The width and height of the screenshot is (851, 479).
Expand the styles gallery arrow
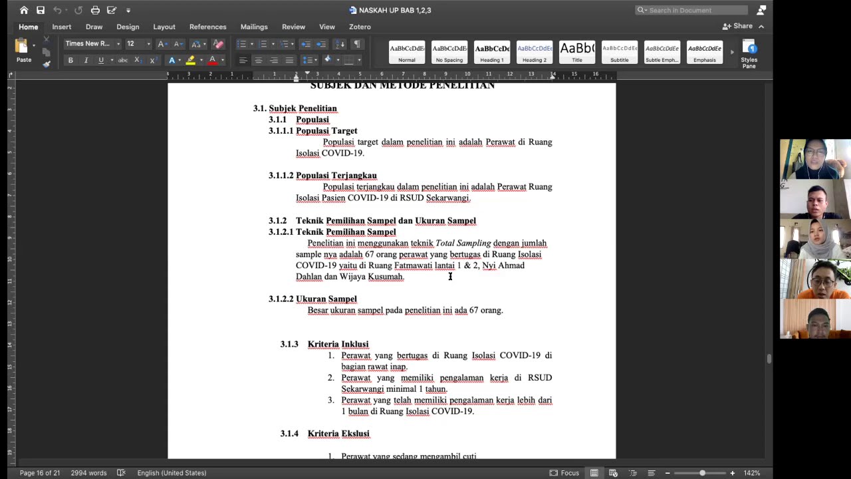click(x=732, y=52)
